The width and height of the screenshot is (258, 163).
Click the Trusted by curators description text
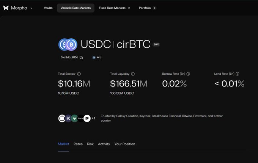[162, 118]
